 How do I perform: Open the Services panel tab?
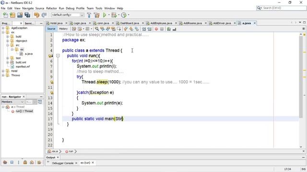tap(30, 23)
